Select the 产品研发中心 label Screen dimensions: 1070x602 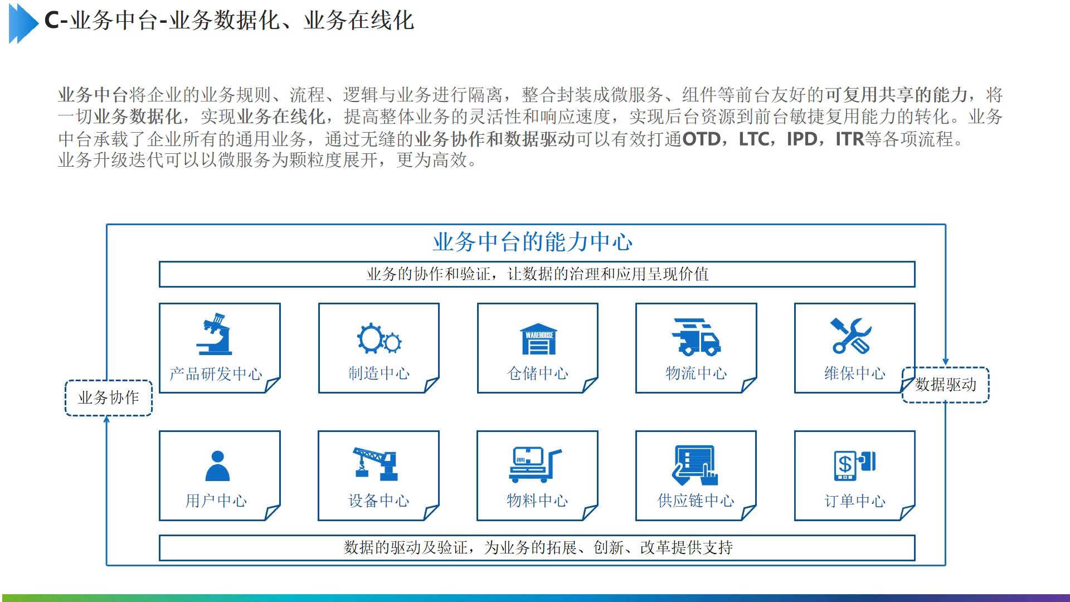click(x=216, y=374)
